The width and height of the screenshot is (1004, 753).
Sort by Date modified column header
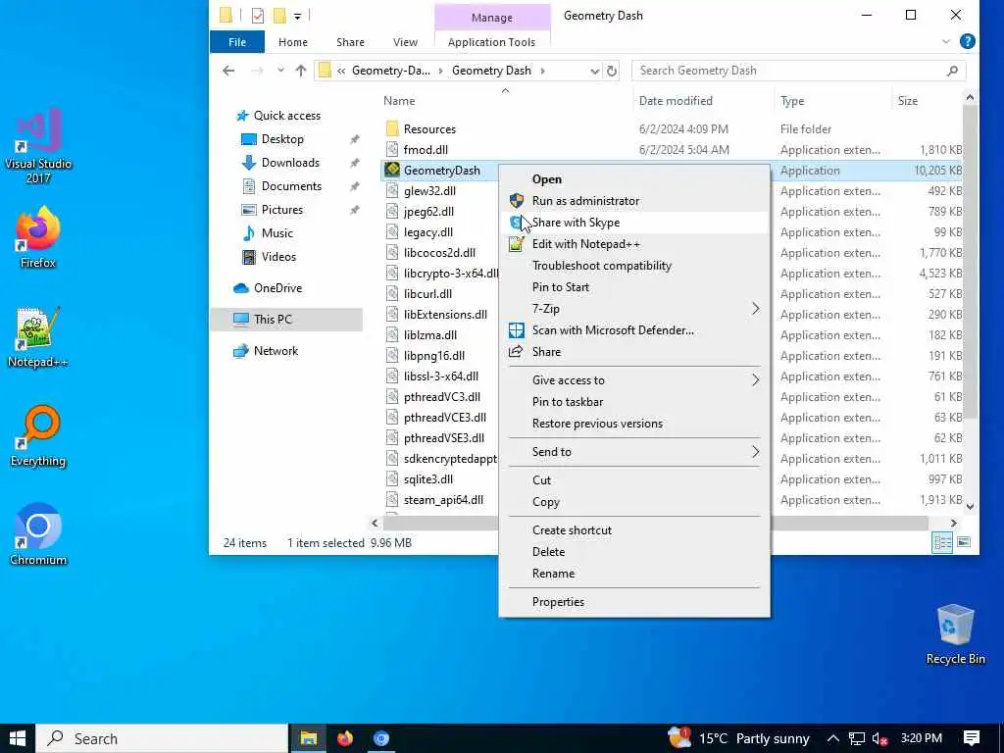pyautogui.click(x=676, y=101)
